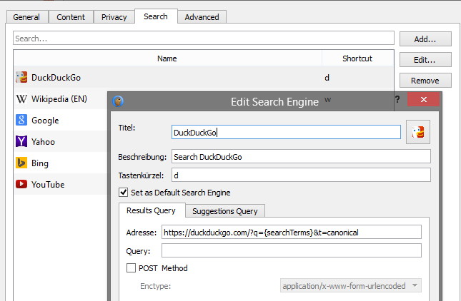Click the Add... button
The height and width of the screenshot is (301, 461).
click(425, 39)
